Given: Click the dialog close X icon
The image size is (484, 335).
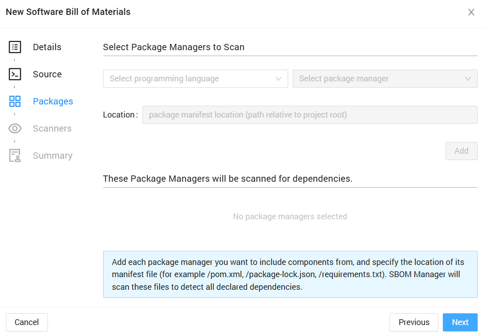Looking at the screenshot, I should point(471,12).
